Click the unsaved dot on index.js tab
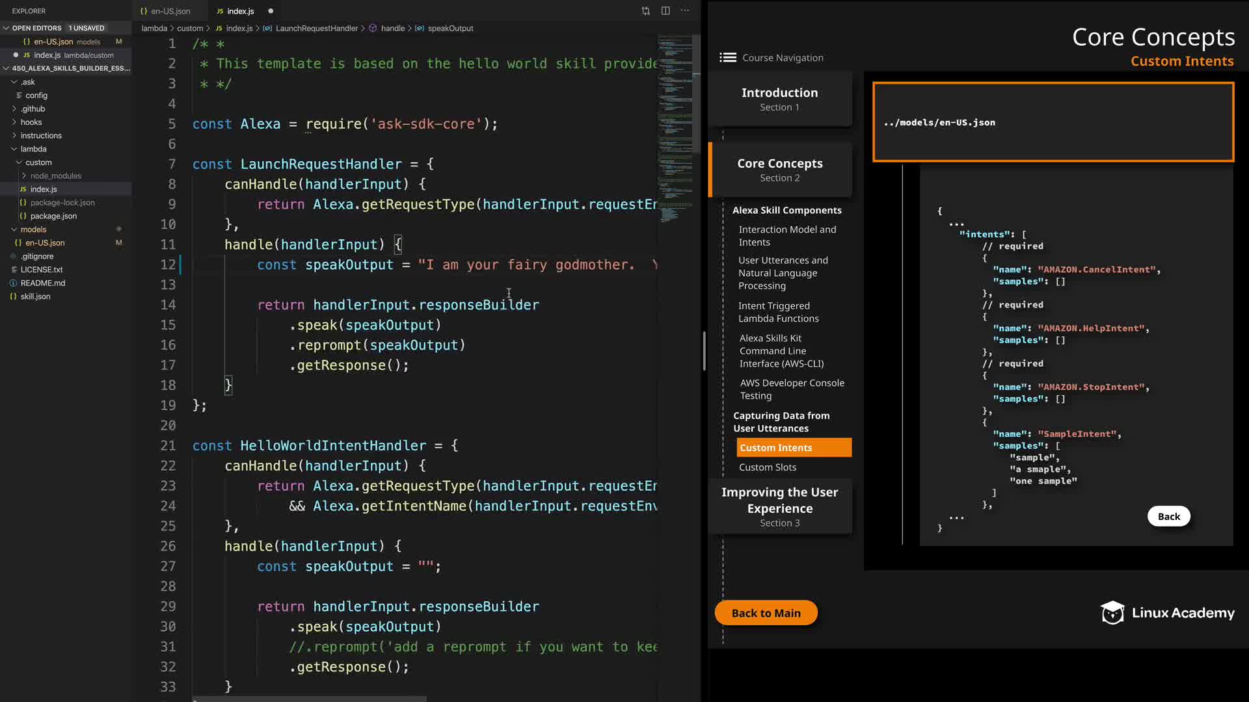The width and height of the screenshot is (1249, 702). click(271, 11)
